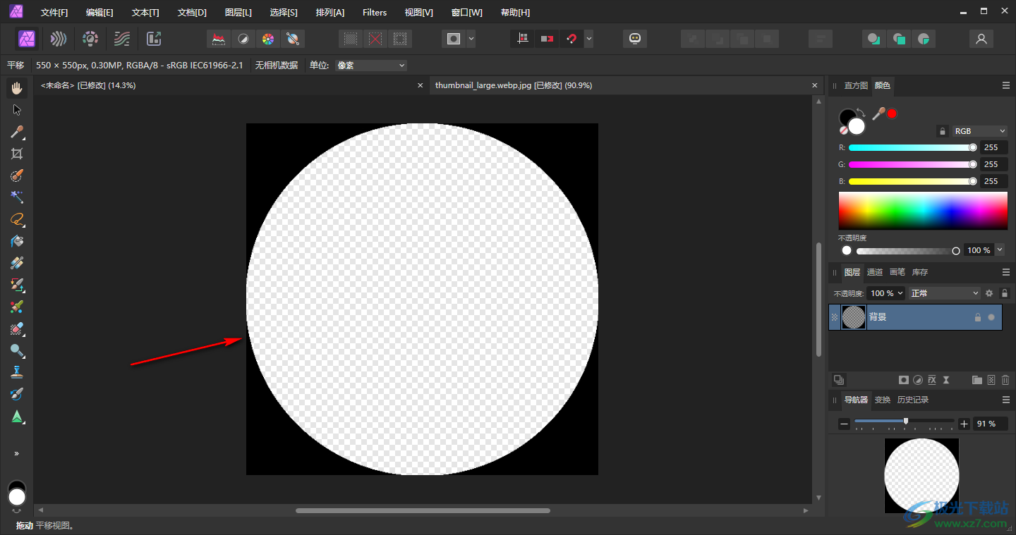Viewport: 1016px width, 535px height.
Task: Expand the RGB color model dropdown
Action: [x=979, y=131]
